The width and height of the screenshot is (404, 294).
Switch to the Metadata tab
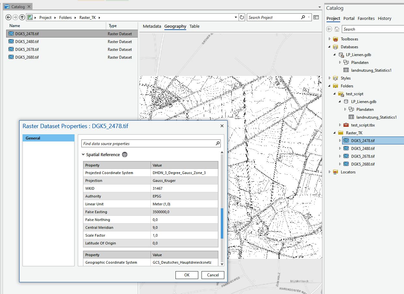[152, 26]
